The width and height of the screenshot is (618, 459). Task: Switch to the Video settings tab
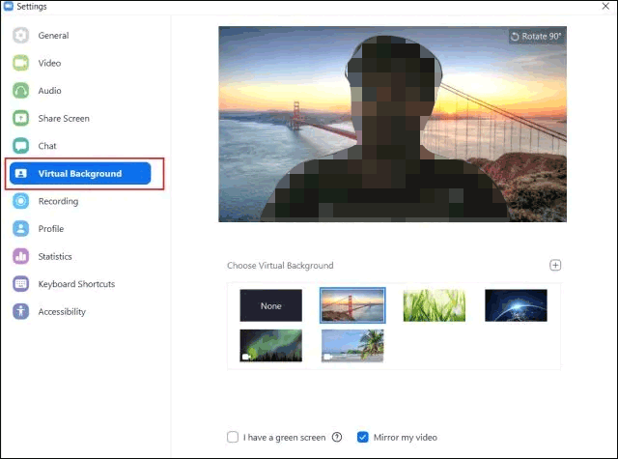[x=80, y=63]
